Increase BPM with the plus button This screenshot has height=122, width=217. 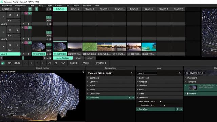point(32,63)
